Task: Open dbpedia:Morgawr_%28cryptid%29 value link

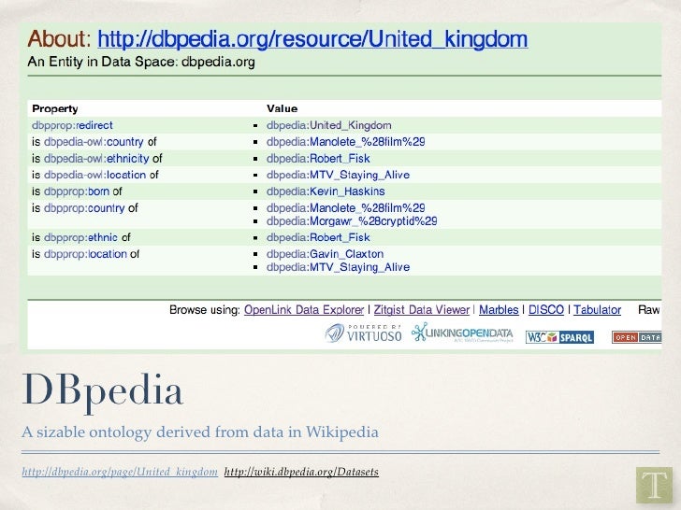Action: tap(352, 221)
